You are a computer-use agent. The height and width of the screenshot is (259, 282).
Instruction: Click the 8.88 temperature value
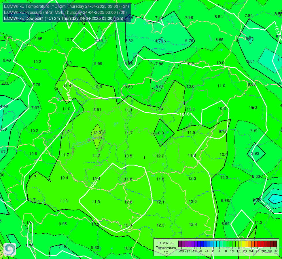[x=251, y=85]
